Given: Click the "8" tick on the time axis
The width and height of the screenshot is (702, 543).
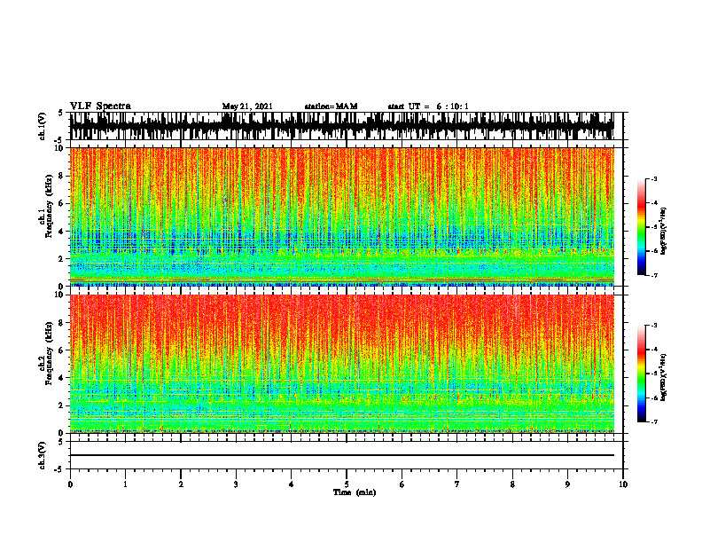Looking at the screenshot, I should pos(512,484).
